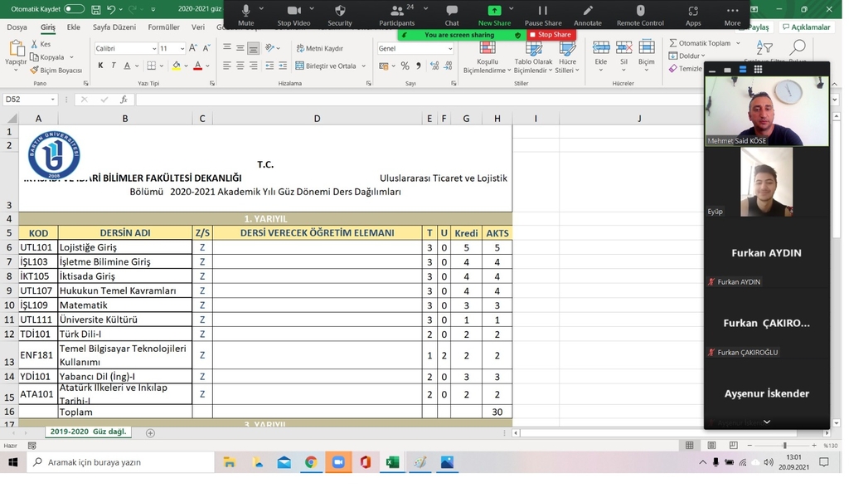
Task: Toggle italic T formatting
Action: tap(113, 66)
